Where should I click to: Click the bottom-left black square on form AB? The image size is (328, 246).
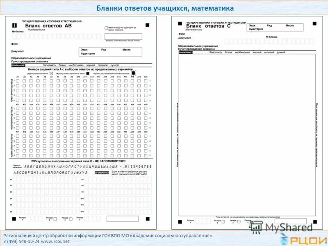[15, 219]
